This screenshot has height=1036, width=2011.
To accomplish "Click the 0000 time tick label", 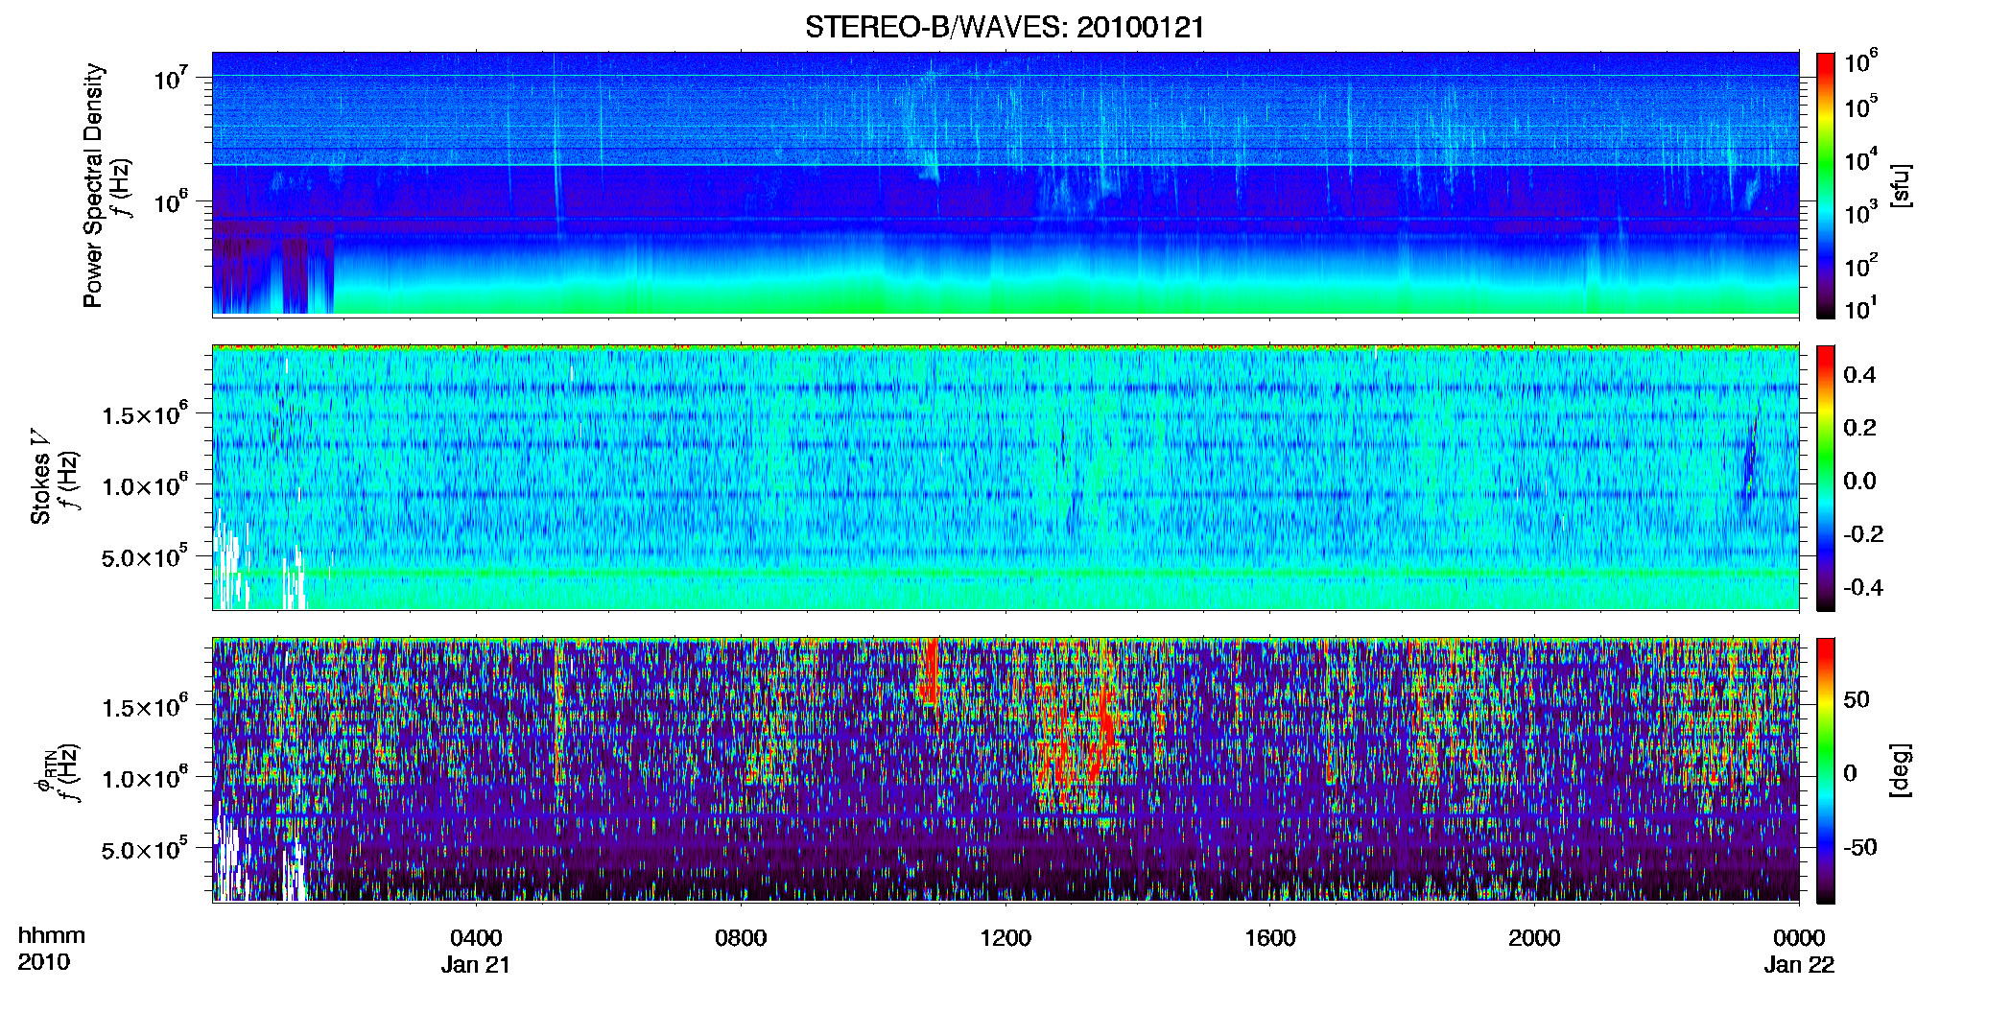I will point(1799,938).
